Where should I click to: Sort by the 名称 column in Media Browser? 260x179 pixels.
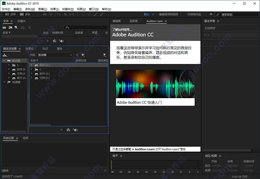point(34,60)
